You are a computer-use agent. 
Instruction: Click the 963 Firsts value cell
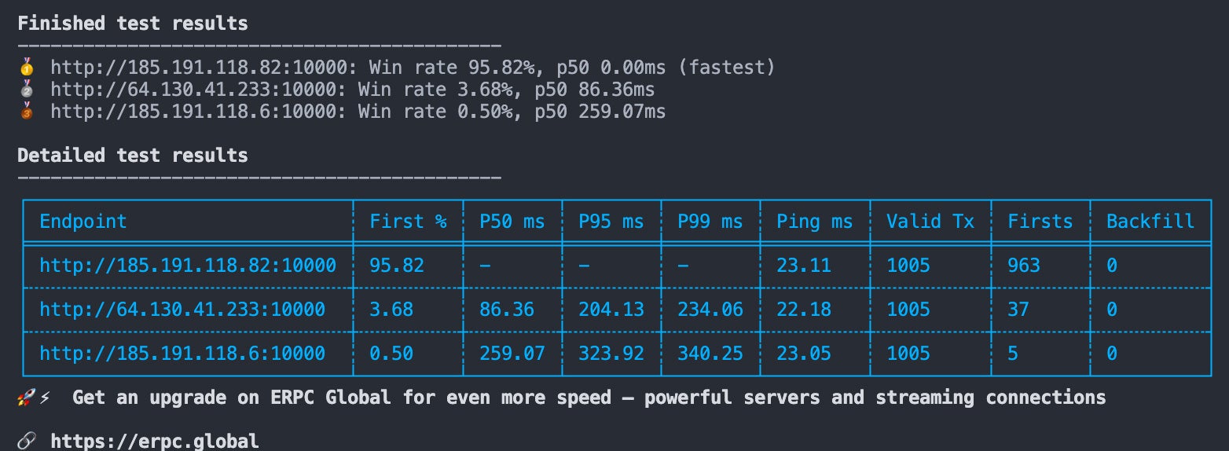1024,266
